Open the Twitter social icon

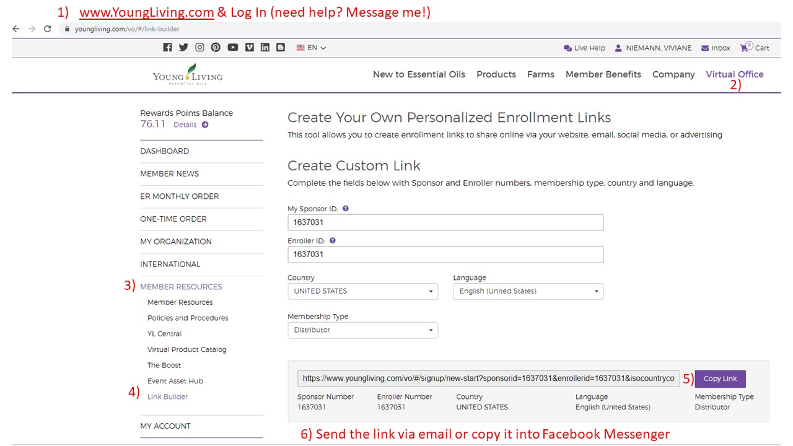[183, 47]
